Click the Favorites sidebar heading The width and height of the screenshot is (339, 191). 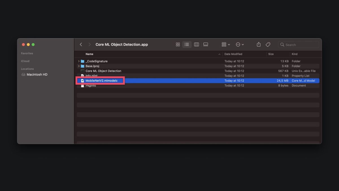point(27,53)
